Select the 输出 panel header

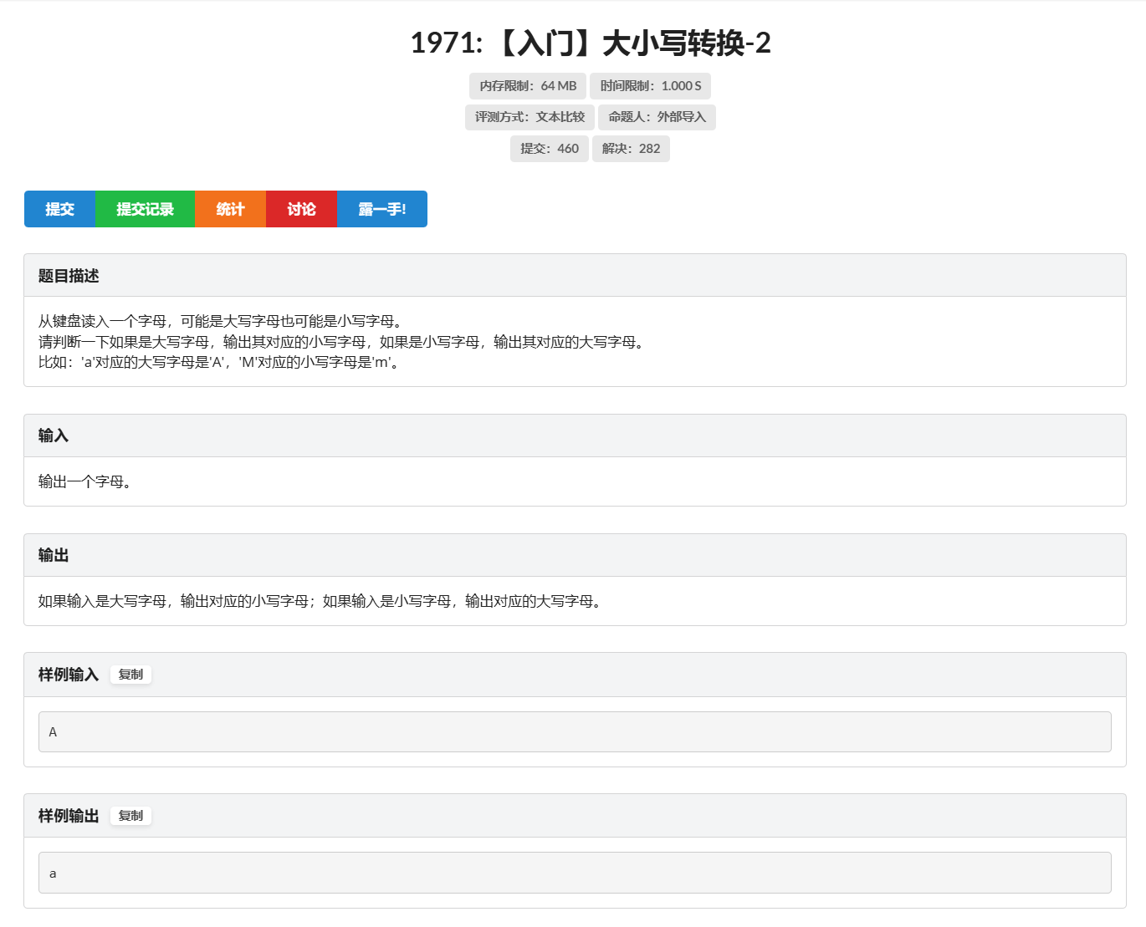[x=53, y=554]
